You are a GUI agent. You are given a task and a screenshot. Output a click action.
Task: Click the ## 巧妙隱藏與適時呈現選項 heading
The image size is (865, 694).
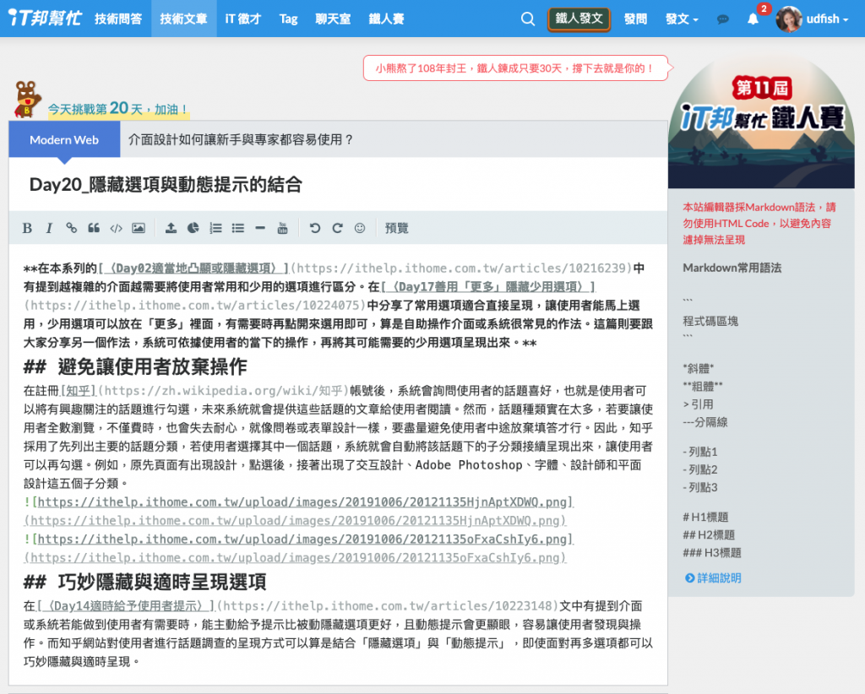[144, 582]
